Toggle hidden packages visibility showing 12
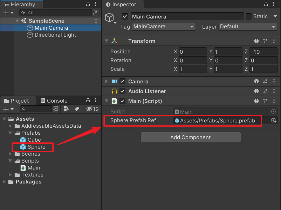The width and height of the screenshot is (281, 210). click(x=92, y=109)
